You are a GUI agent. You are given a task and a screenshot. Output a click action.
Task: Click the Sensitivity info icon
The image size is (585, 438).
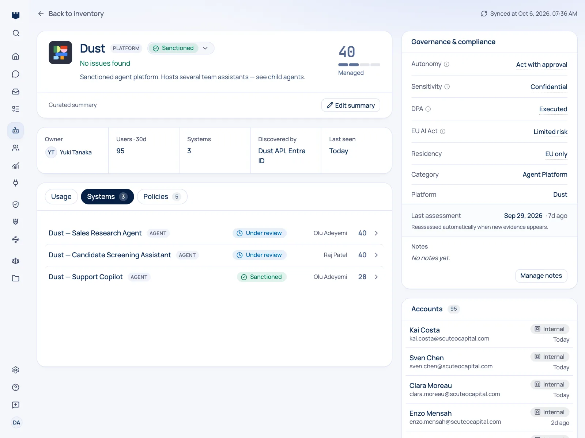tap(447, 87)
